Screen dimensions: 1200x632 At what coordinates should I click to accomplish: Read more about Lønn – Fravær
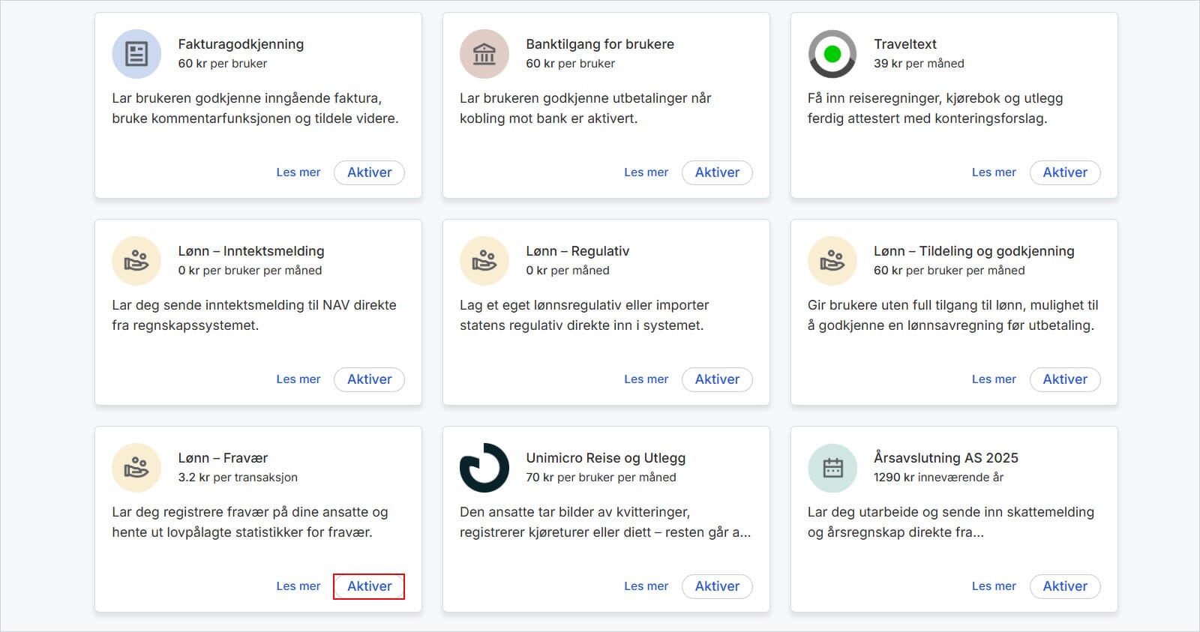[298, 586]
